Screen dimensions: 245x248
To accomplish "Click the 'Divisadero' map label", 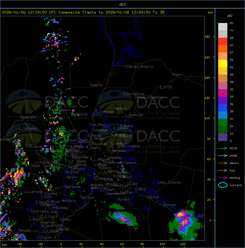I will (131, 146).
